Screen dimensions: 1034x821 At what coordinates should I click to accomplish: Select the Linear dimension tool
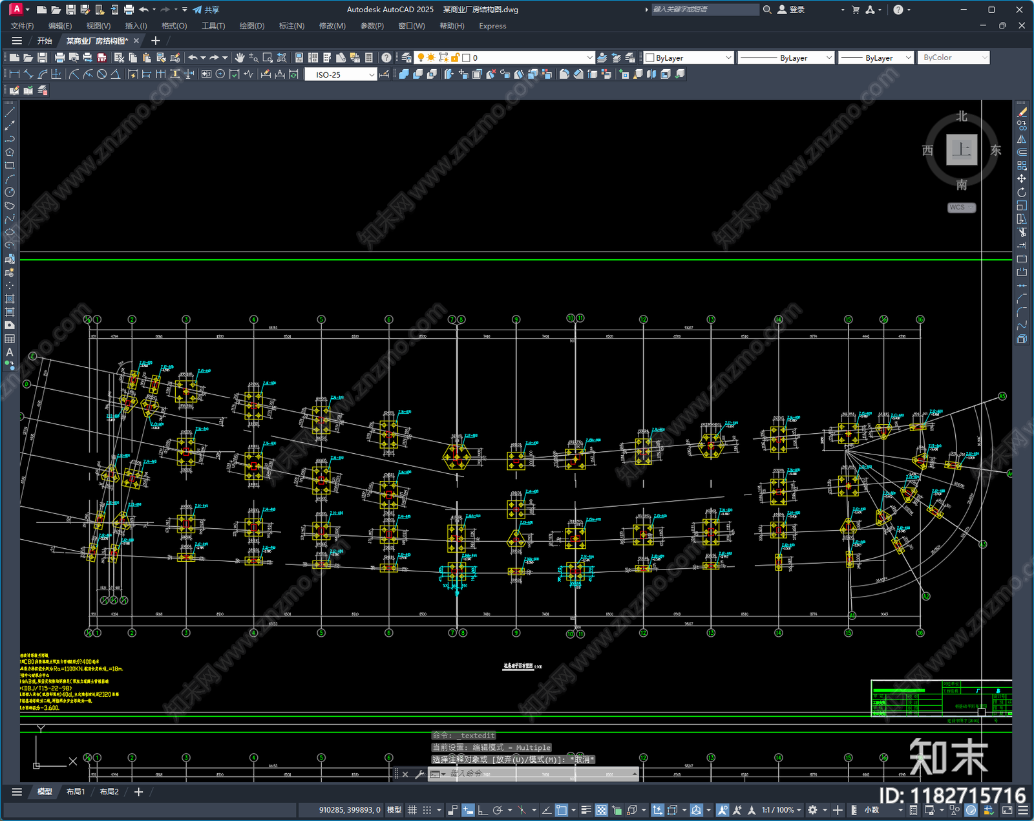(x=14, y=74)
